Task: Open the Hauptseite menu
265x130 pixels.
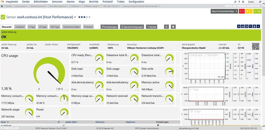Action: tap(12, 2)
